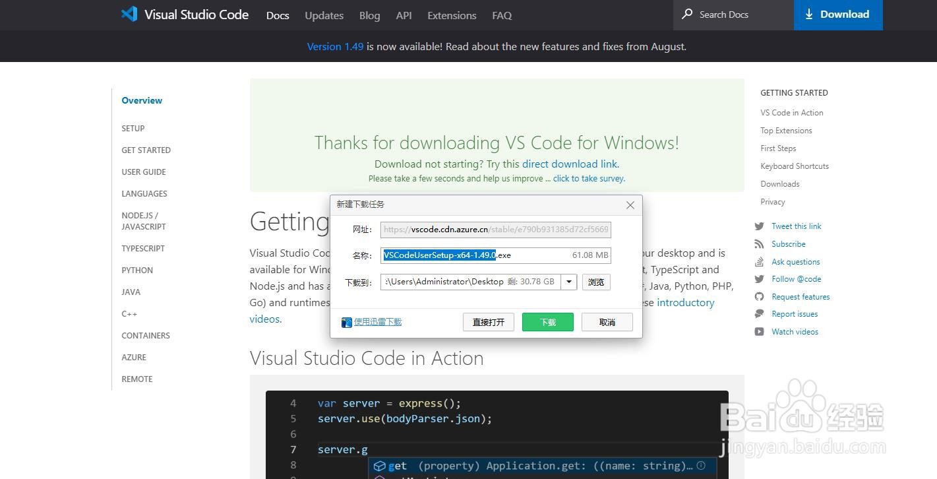
Task: Click the Ask questions link
Action: coord(796,262)
